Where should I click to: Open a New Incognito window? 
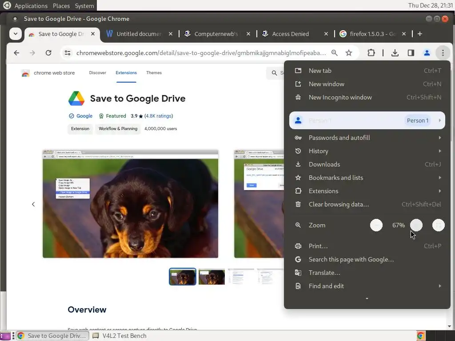[367, 97]
